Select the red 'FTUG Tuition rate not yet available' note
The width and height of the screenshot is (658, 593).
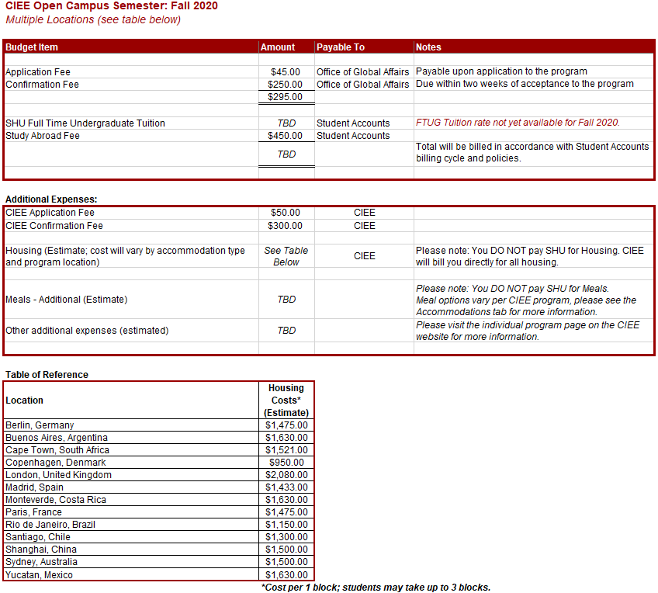pyautogui.click(x=518, y=123)
